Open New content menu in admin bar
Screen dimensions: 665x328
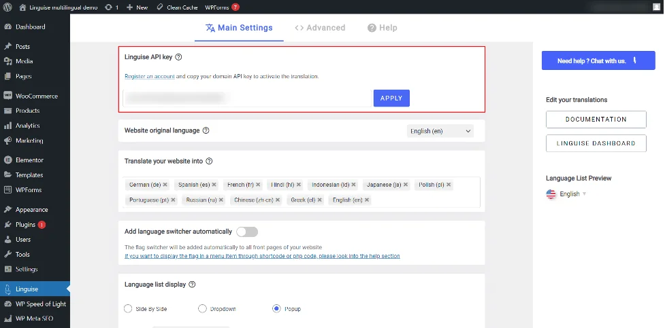(x=137, y=7)
